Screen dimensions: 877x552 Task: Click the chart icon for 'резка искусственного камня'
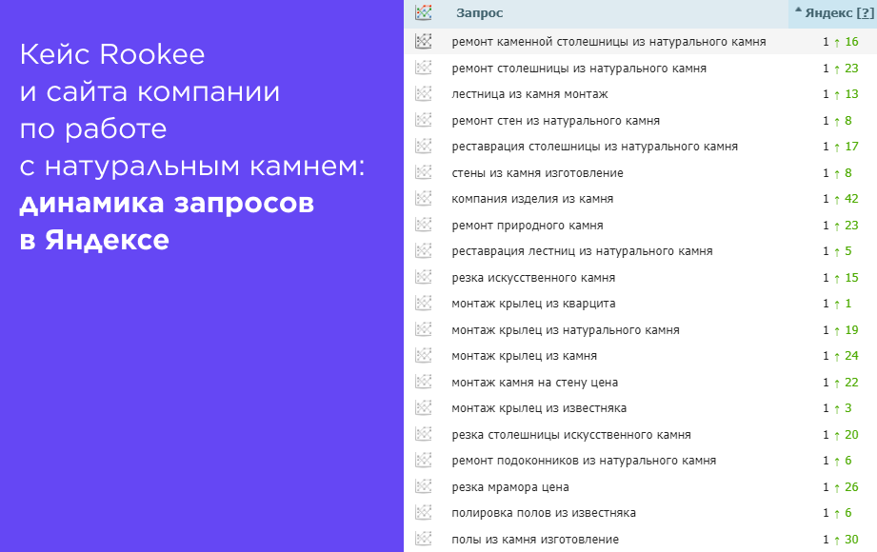pyautogui.click(x=425, y=276)
